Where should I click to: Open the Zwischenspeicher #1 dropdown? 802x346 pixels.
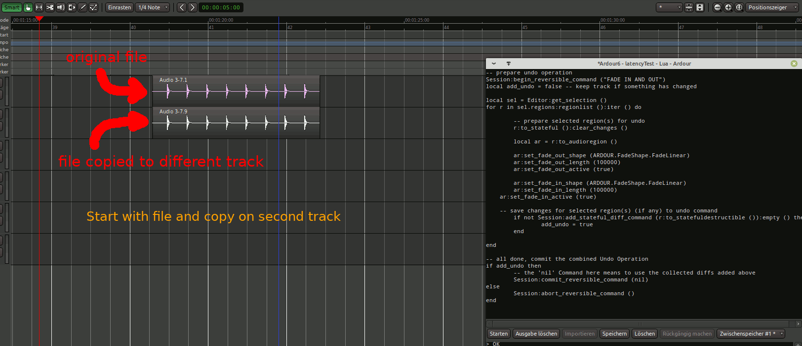751,334
